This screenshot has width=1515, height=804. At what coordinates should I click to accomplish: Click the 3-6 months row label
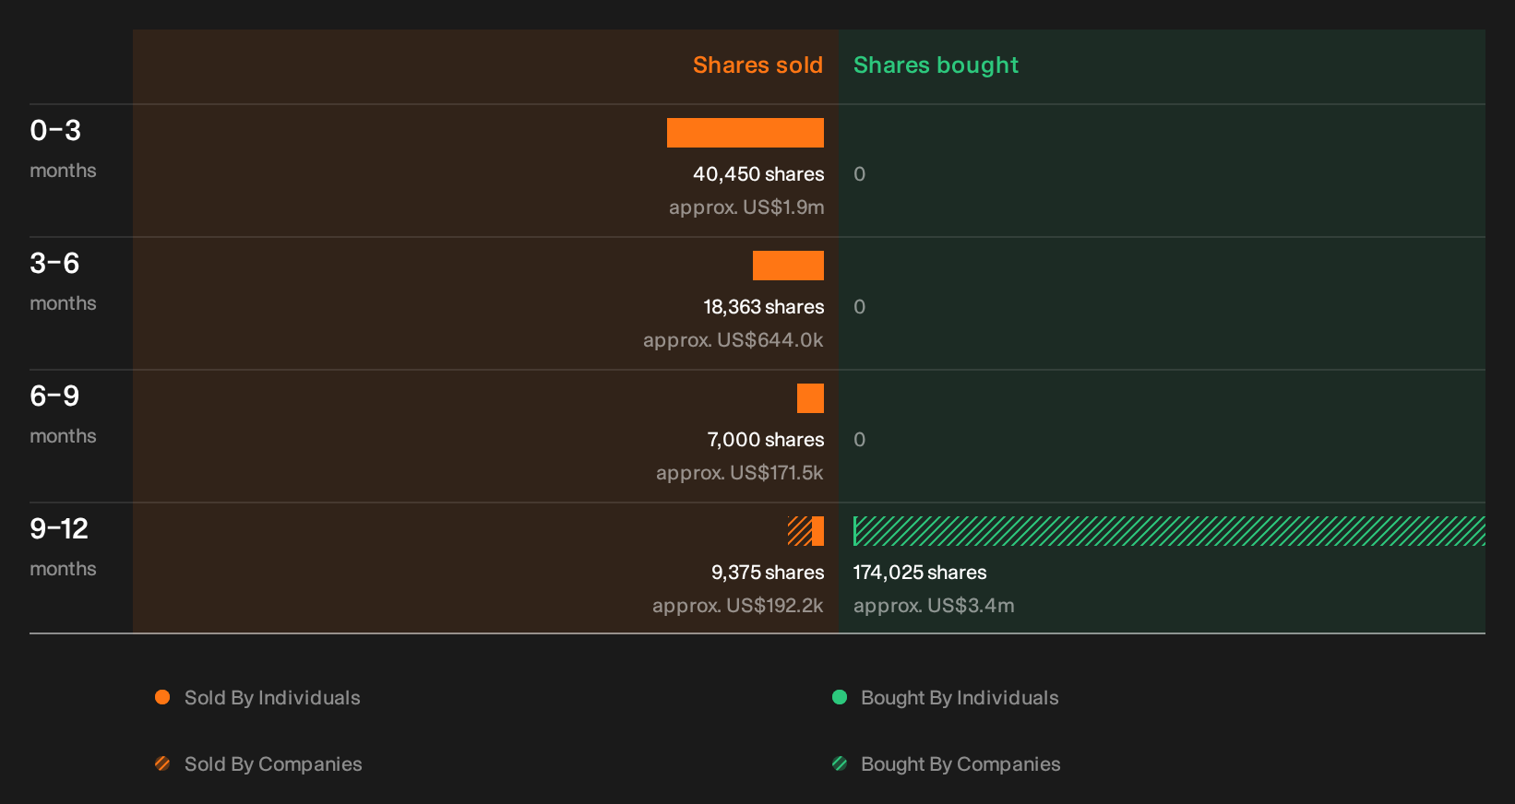(63, 281)
